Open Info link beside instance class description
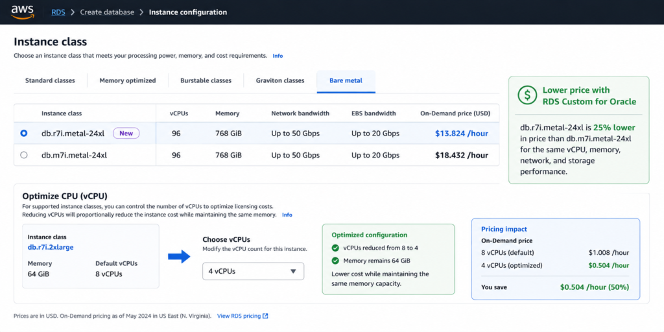This screenshot has height=332, width=664. [x=278, y=56]
